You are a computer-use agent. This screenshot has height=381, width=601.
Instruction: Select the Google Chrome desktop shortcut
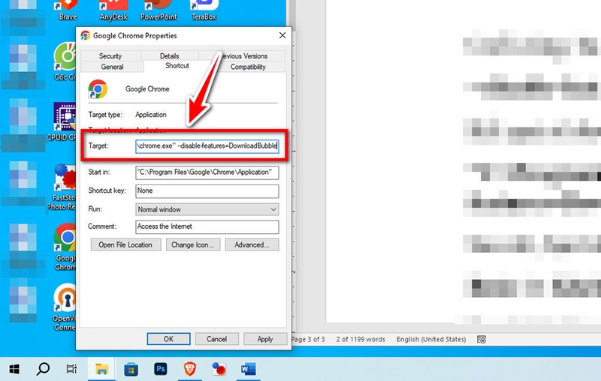coord(65,247)
